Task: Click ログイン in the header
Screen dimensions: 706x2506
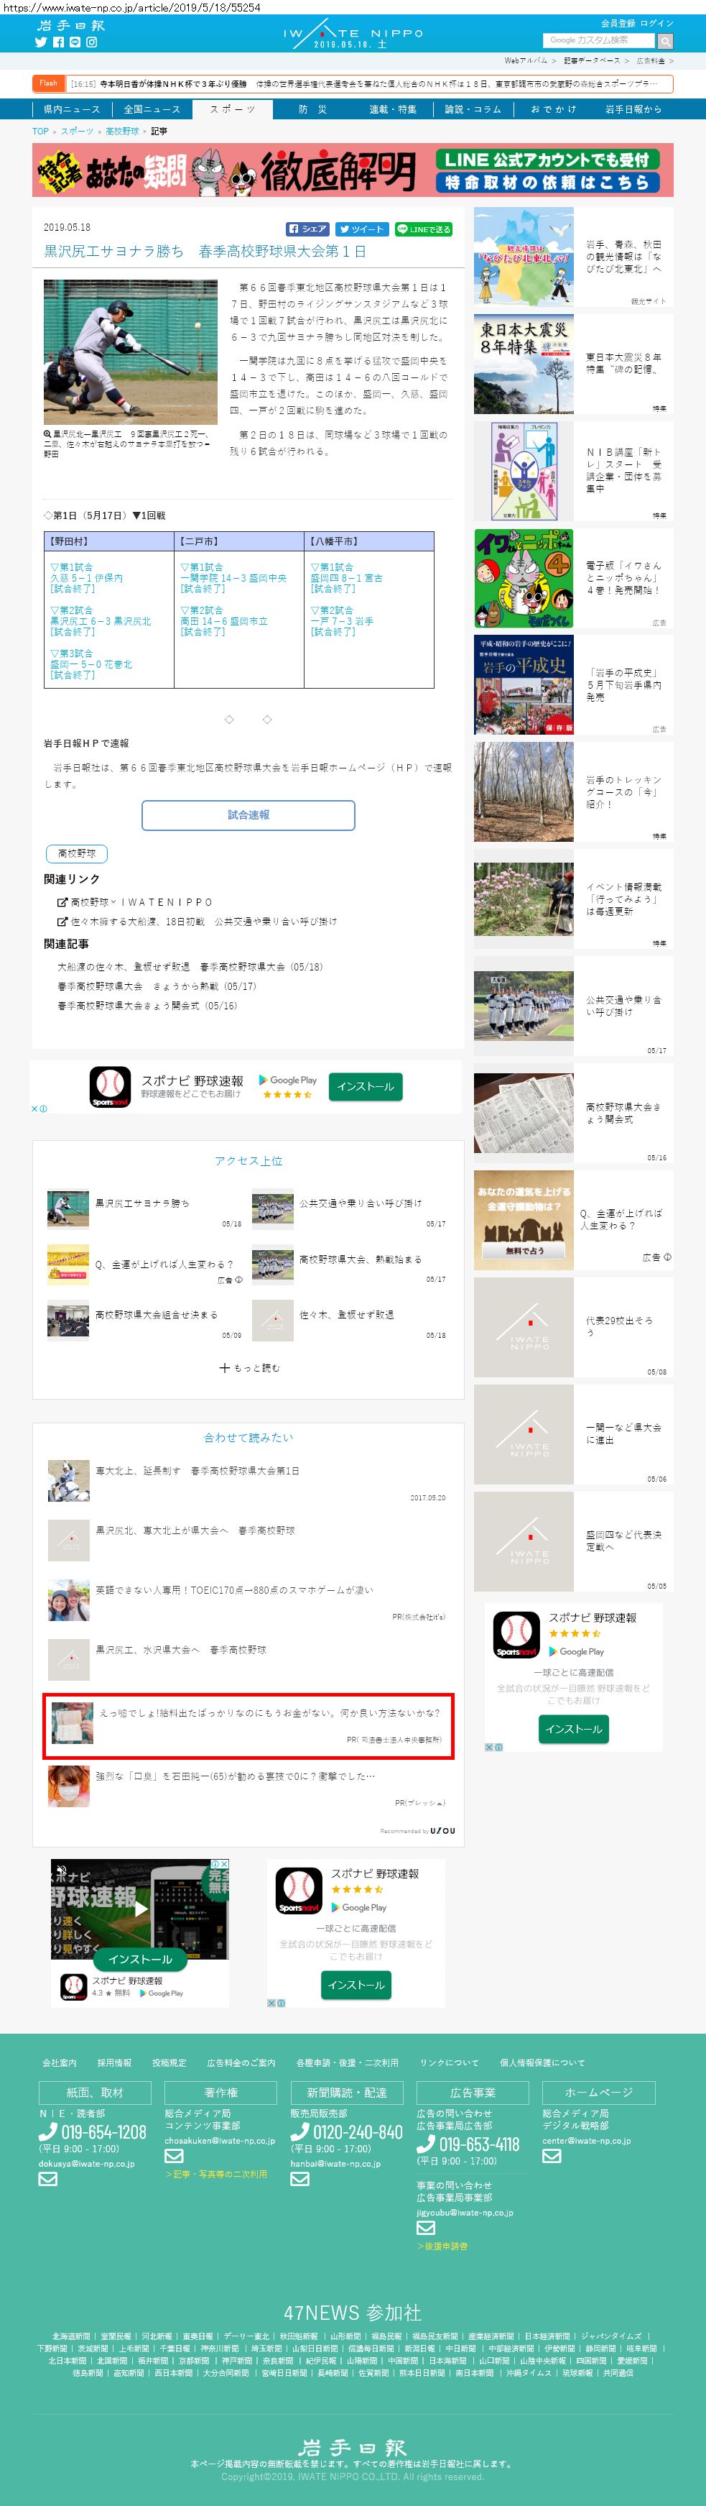Action: point(656,22)
